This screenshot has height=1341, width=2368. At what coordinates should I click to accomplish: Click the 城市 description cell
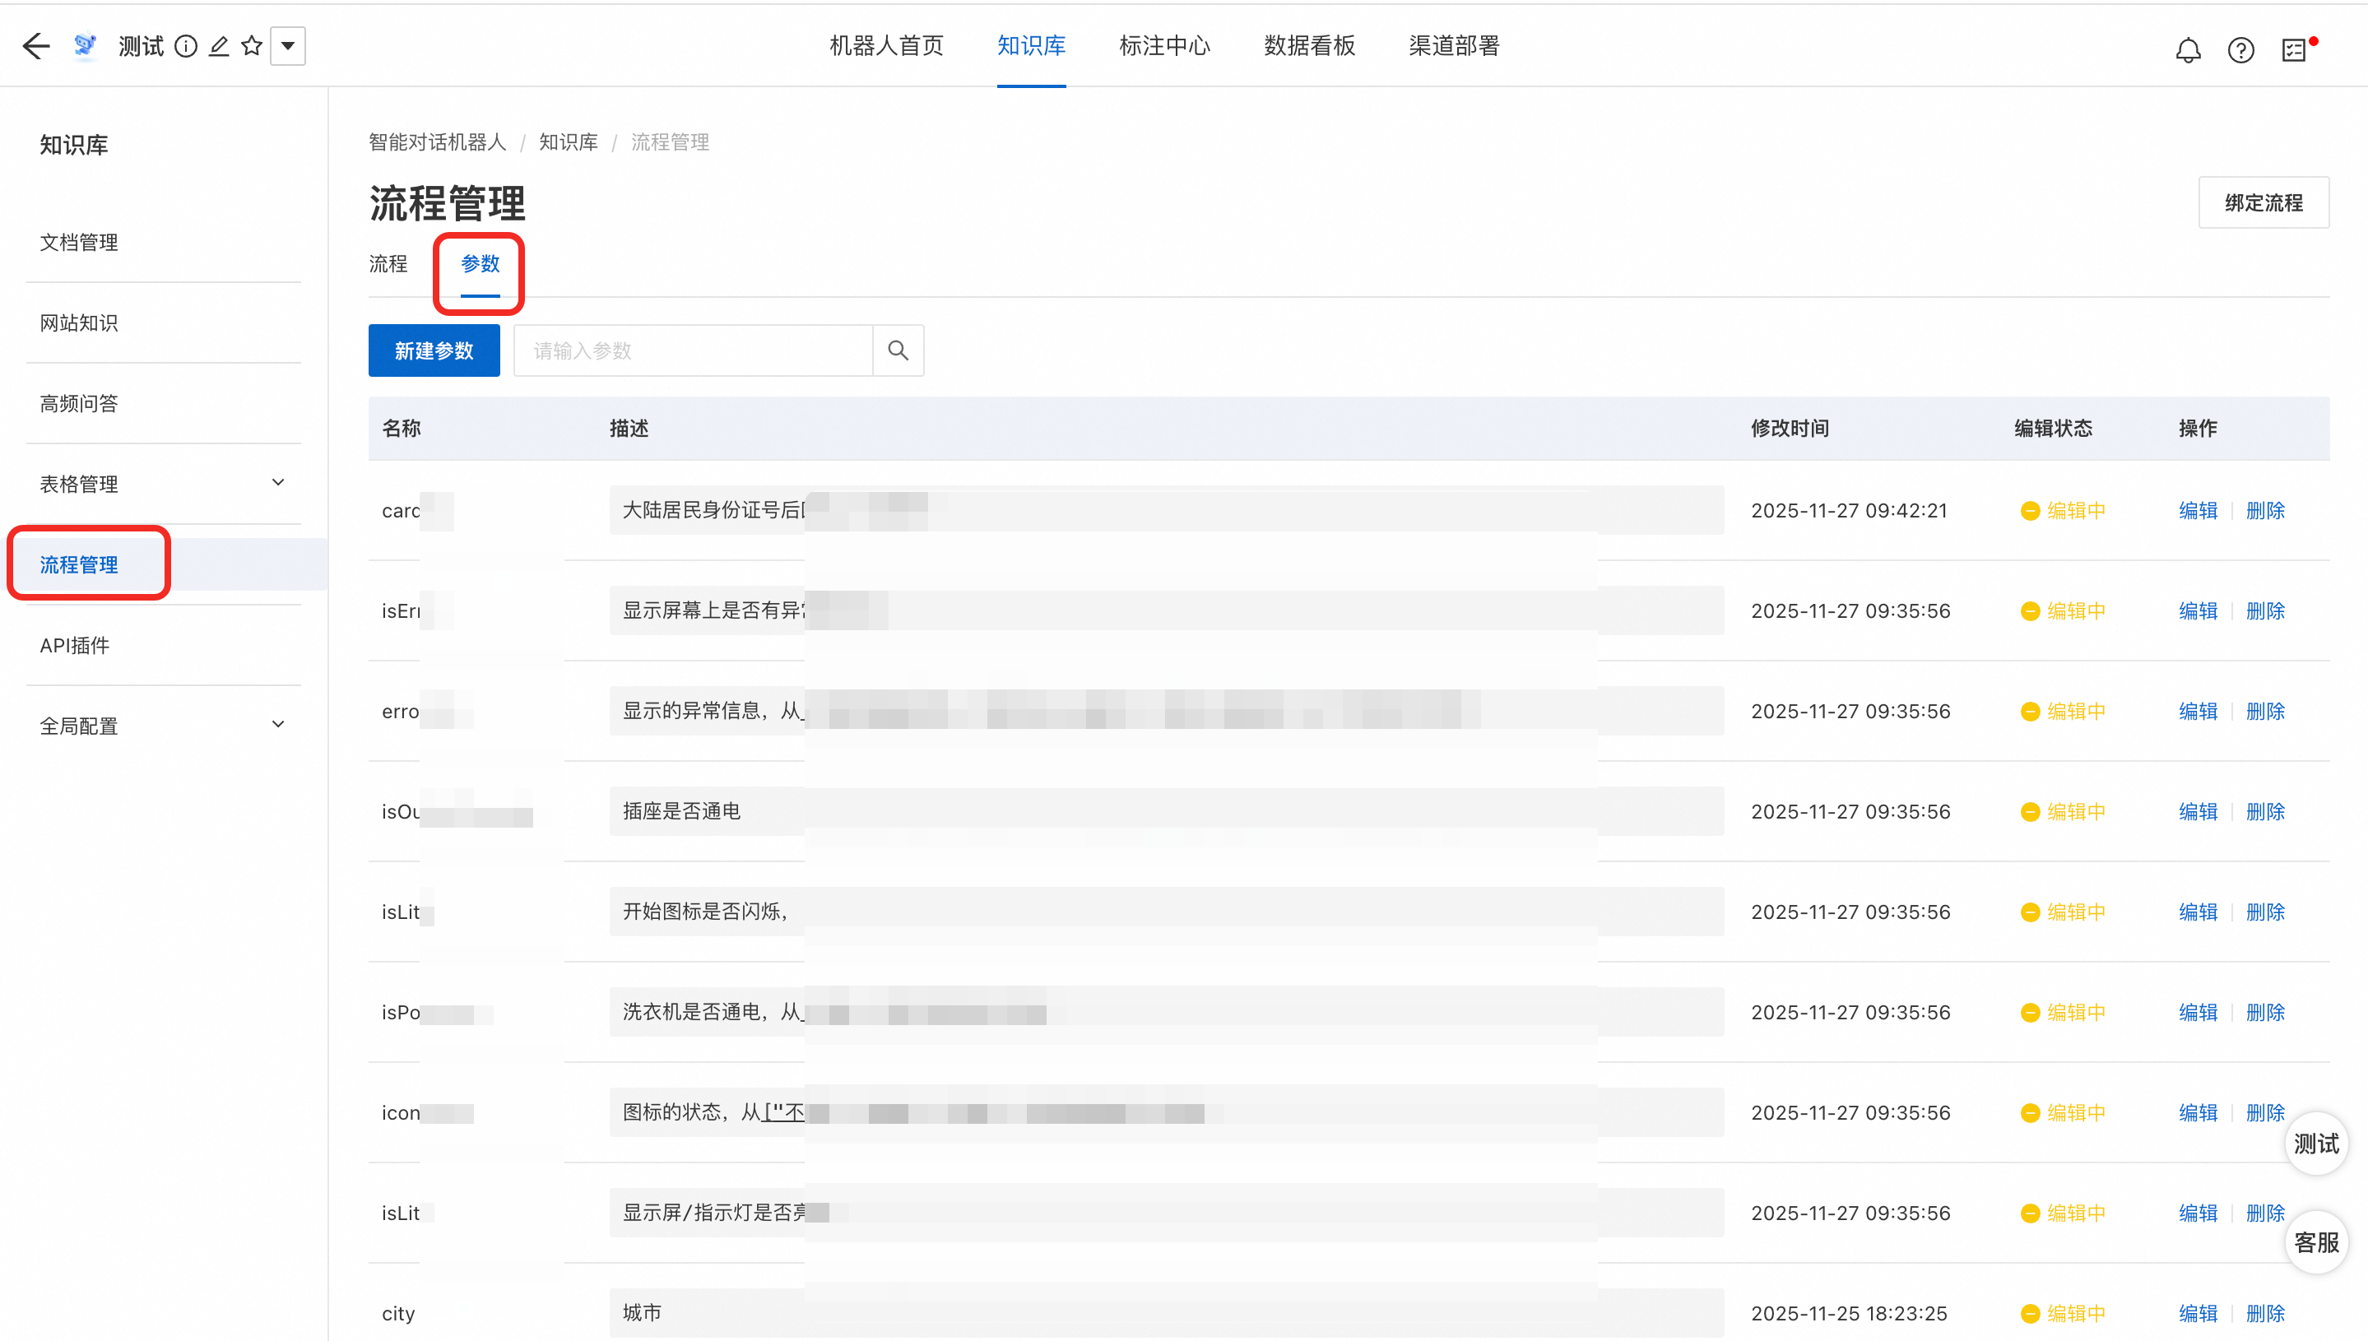(1166, 1312)
